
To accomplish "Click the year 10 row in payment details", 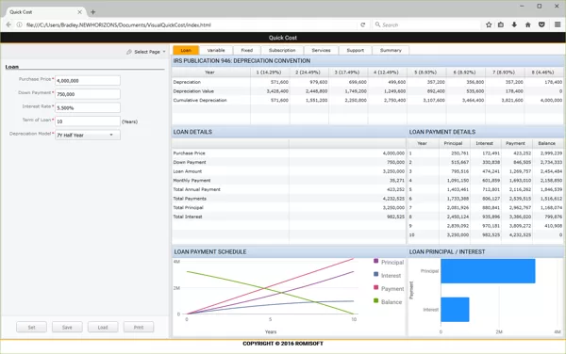I will 486,234.
